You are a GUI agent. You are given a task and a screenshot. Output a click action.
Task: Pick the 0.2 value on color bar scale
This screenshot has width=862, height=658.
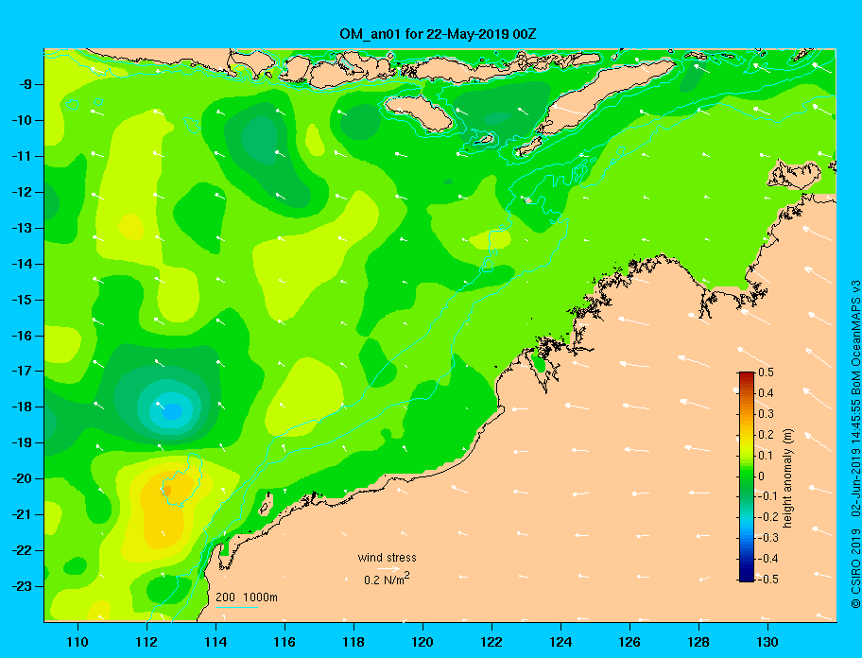766,434
